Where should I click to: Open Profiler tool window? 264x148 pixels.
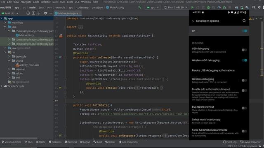click(110, 142)
